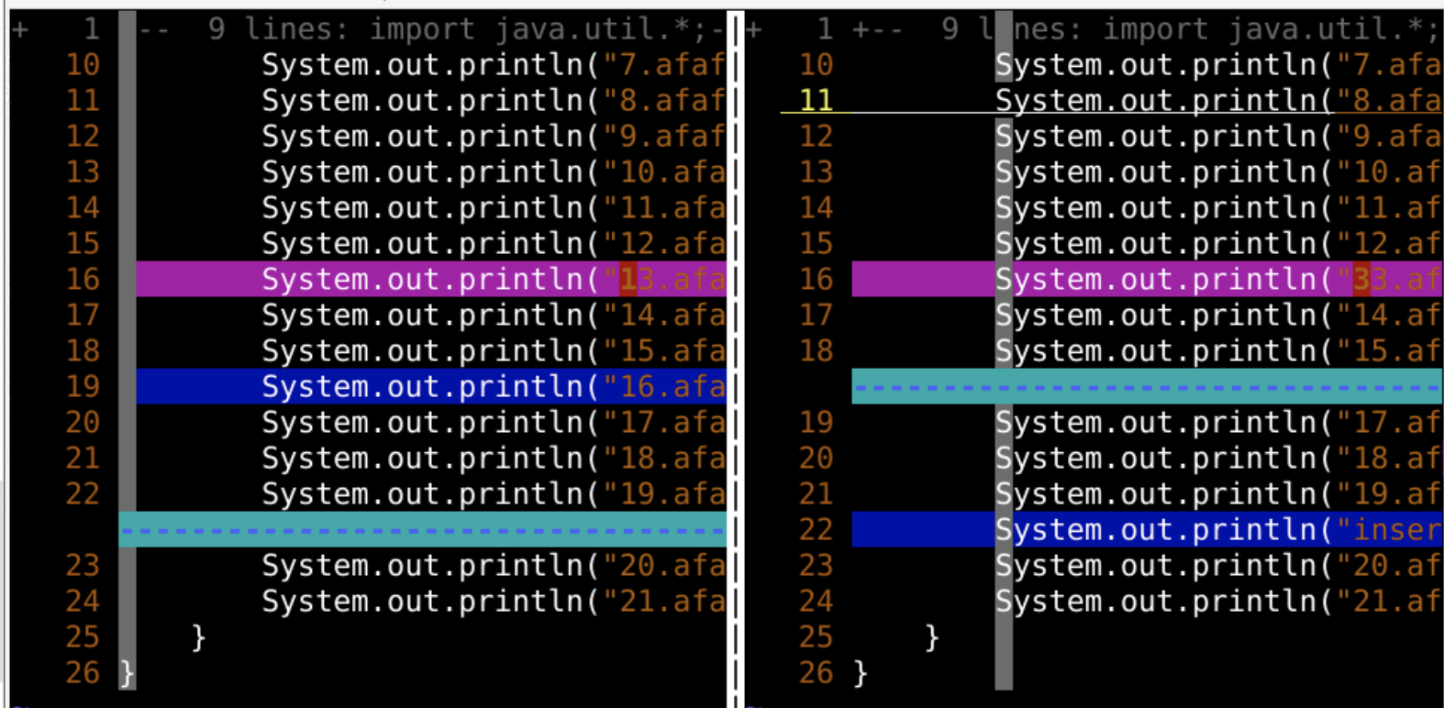Click the closing brace on left pane line 25
1444x708 pixels.
coord(198,637)
